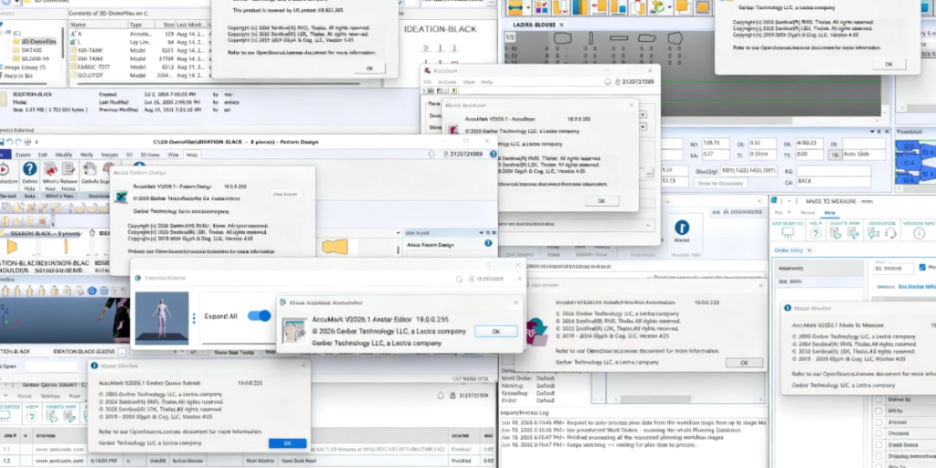
Task: Click OK in Avatar Editor about dialog
Action: tap(495, 331)
